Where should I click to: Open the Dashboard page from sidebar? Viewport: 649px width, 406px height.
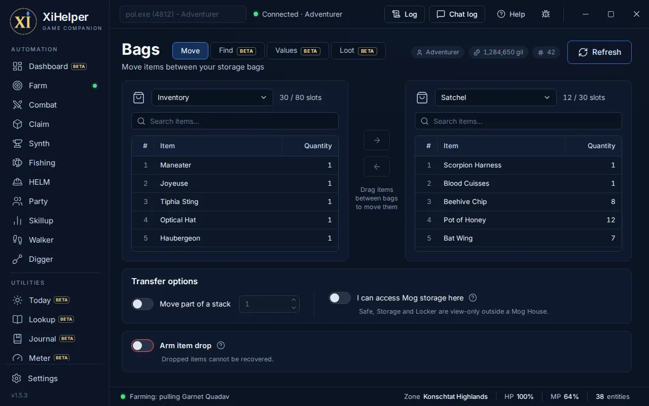(54, 66)
